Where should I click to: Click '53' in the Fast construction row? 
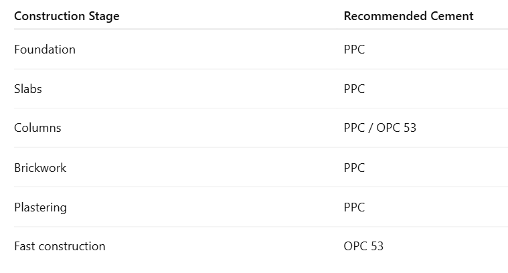click(377, 246)
